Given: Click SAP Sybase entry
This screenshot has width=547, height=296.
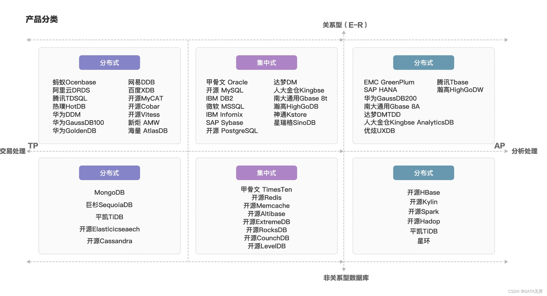Looking at the screenshot, I should [225, 123].
